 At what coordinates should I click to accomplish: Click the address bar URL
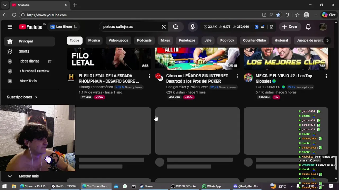click(x=47, y=15)
